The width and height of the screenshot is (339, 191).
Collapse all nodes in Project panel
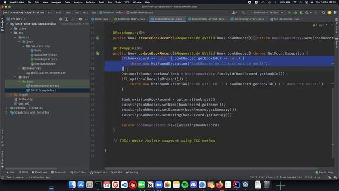[x=73, y=19]
